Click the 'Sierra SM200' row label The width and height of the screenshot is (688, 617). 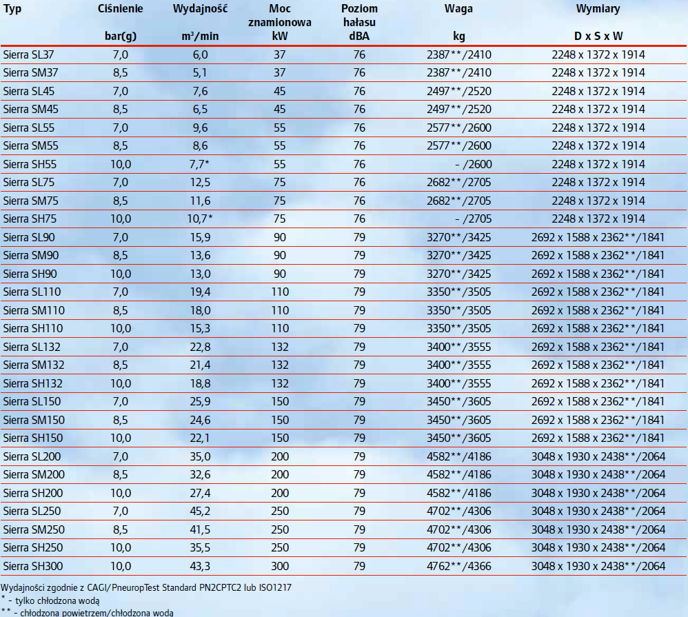click(34, 475)
